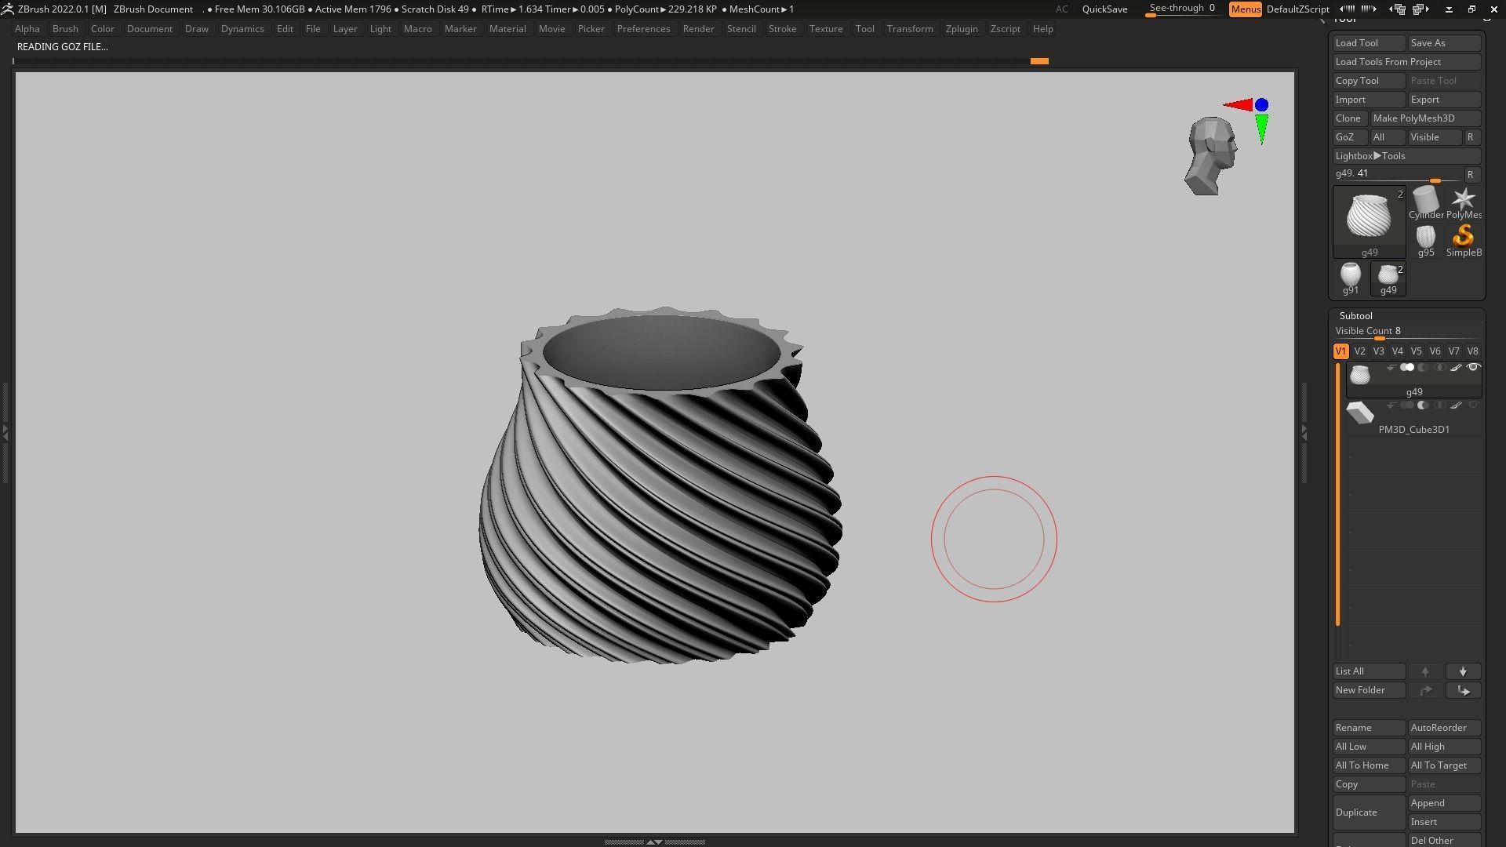Show PM3D_Cube3D1 with its eye icon

(1473, 405)
